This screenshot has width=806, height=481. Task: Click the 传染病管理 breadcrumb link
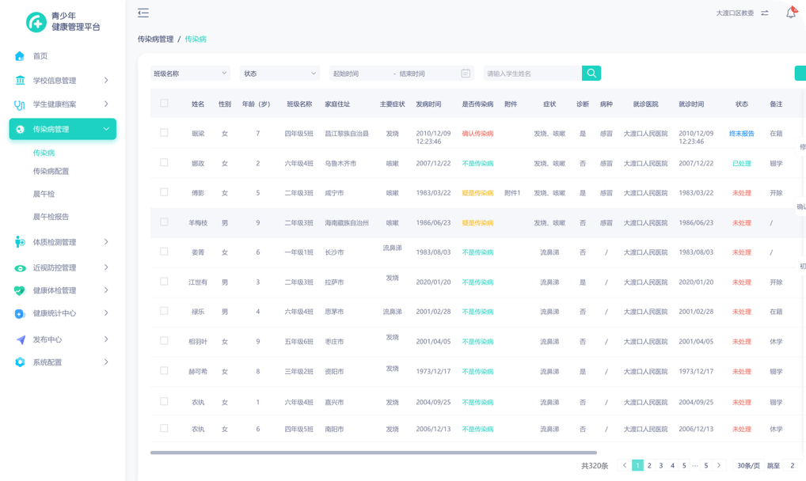coord(155,39)
